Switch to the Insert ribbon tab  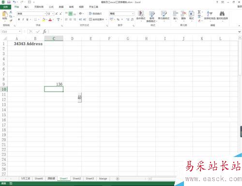tap(27, 7)
